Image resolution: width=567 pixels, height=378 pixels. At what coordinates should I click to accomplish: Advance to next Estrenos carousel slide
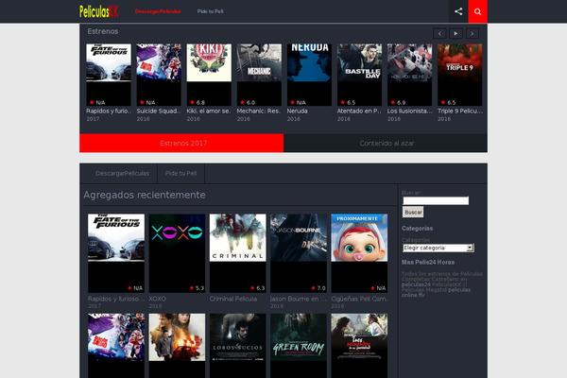[x=472, y=34]
